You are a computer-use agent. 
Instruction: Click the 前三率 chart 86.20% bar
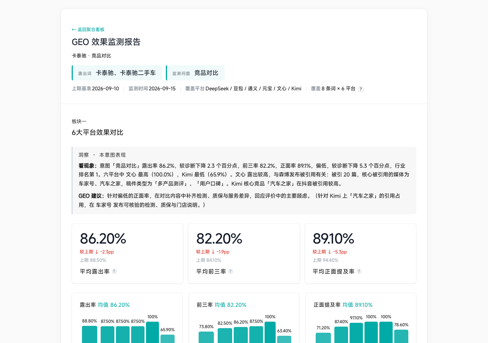(241, 335)
